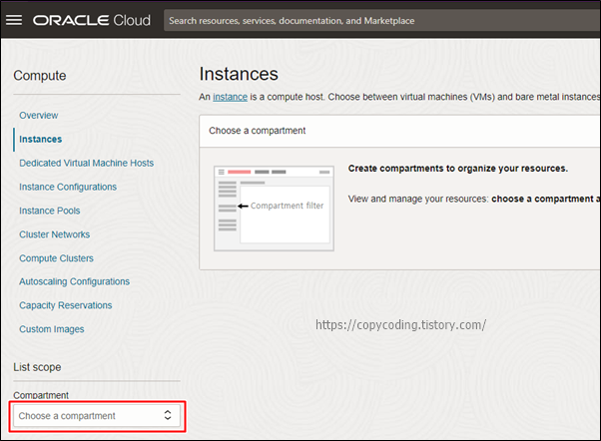Viewport: 601px width, 441px height.
Task: Follow the 'instance' hyperlink in description
Action: point(230,97)
